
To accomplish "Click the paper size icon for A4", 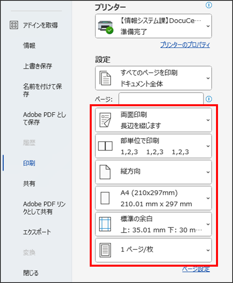I will (x=105, y=198).
